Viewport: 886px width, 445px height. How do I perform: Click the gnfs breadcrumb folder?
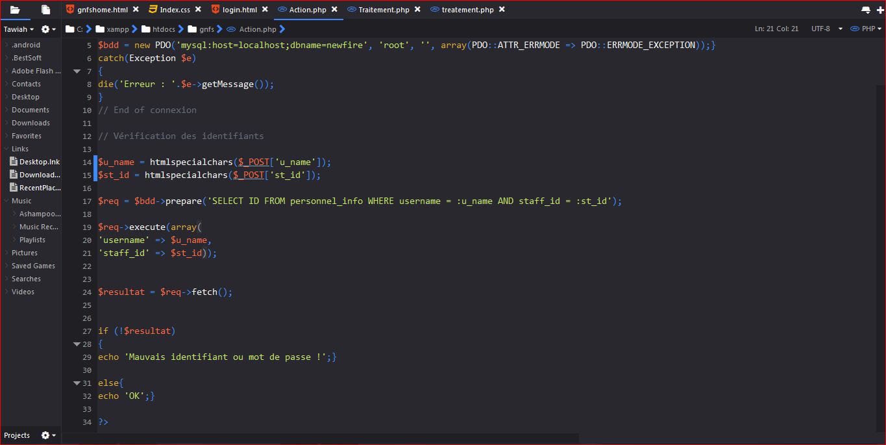point(201,29)
